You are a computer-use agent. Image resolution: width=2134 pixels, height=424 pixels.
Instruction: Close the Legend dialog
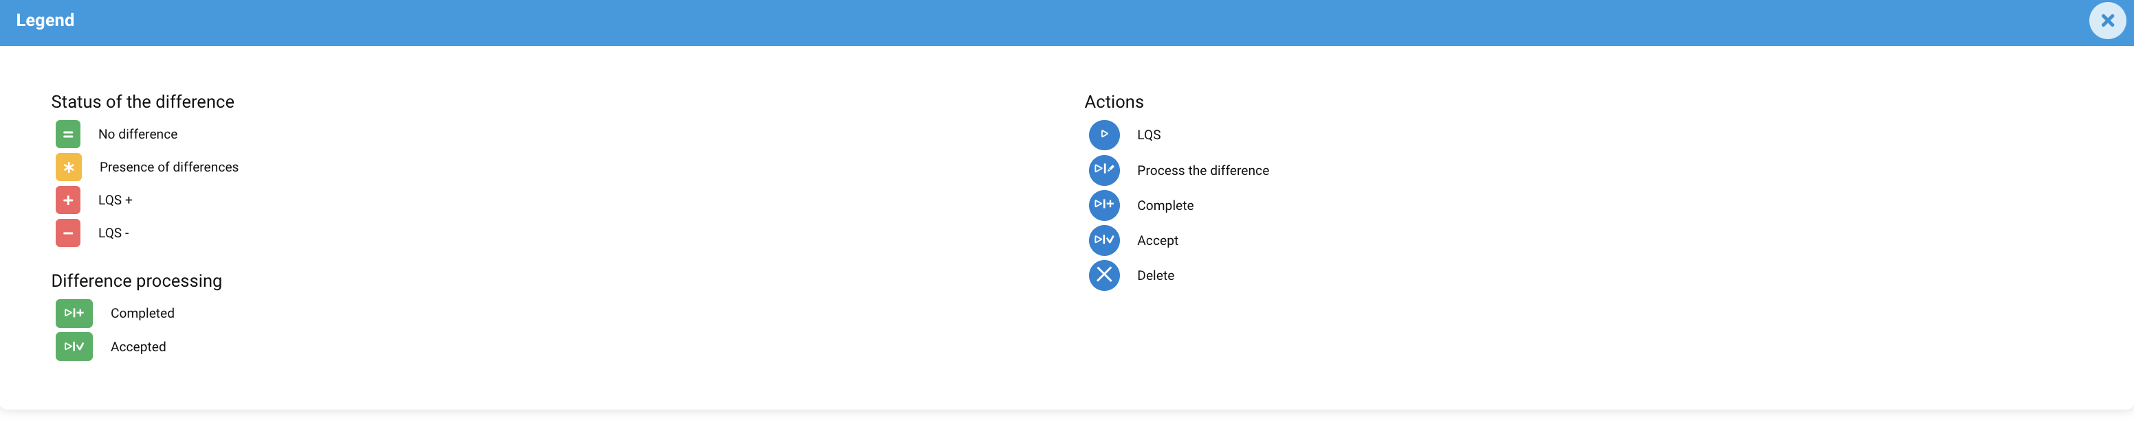2106,21
